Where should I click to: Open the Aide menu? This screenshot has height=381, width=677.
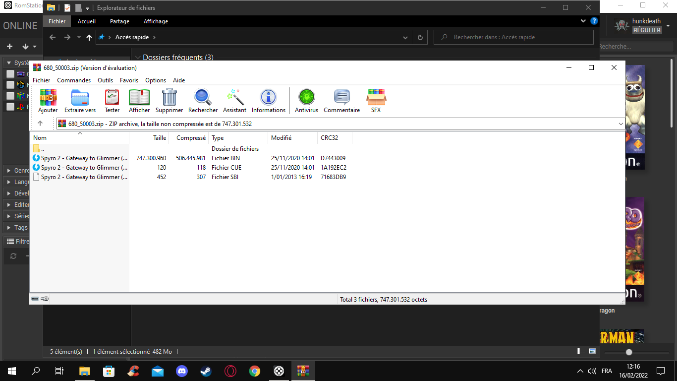(179, 80)
